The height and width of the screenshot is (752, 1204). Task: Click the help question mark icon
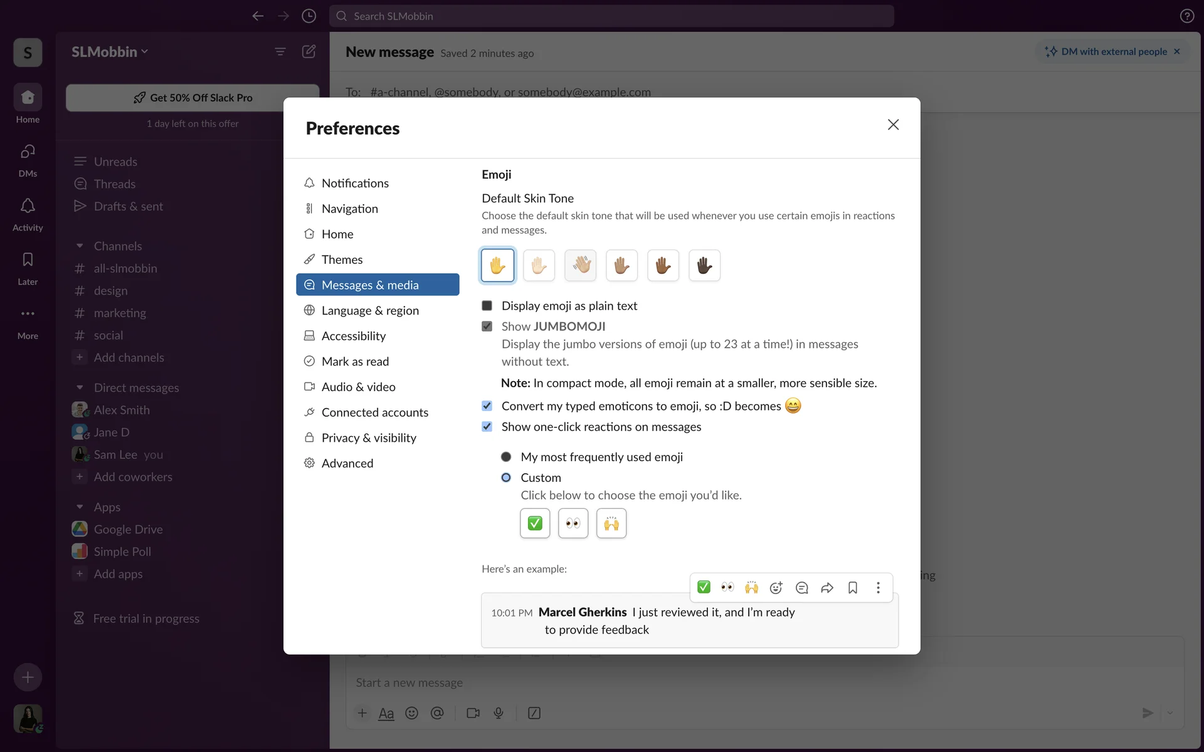pos(1186,16)
